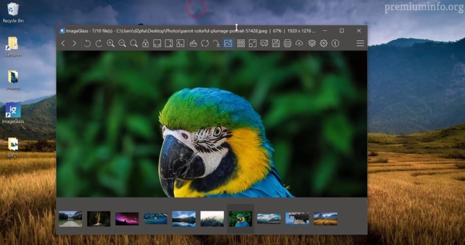The width and height of the screenshot is (465, 245).
Task: Select the ImageGlass desktop shortcut
Action: pyautogui.click(x=13, y=113)
